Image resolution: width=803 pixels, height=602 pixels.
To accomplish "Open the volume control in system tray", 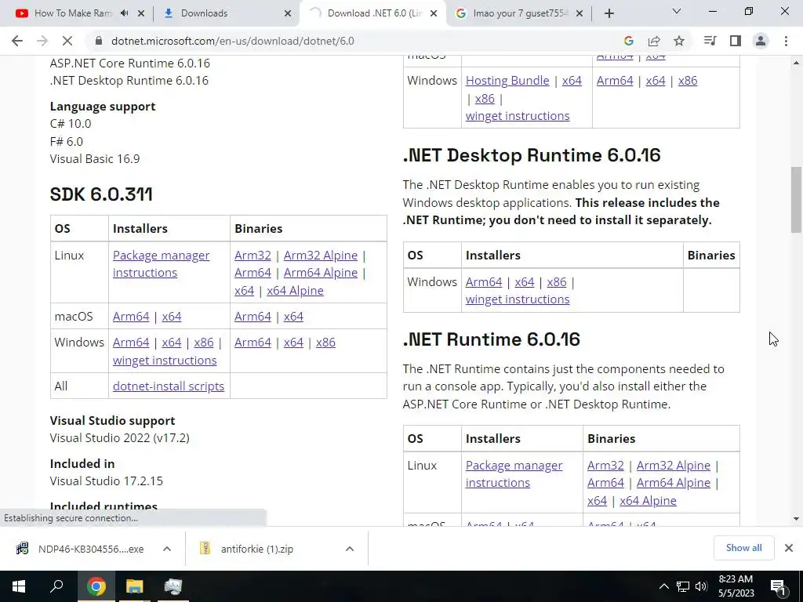I will tap(701, 586).
